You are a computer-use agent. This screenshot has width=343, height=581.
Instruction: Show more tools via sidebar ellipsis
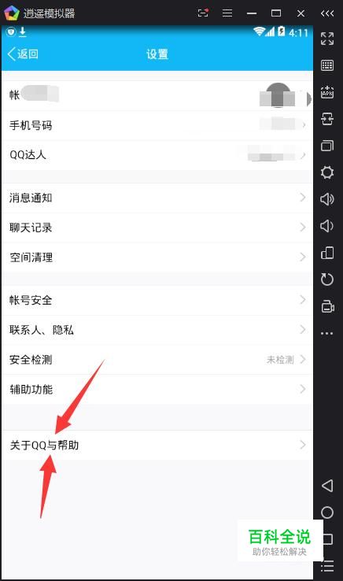(327, 333)
